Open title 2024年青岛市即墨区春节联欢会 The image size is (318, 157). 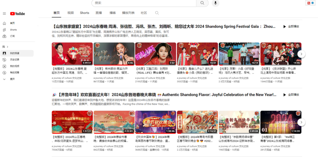click(x=195, y=139)
